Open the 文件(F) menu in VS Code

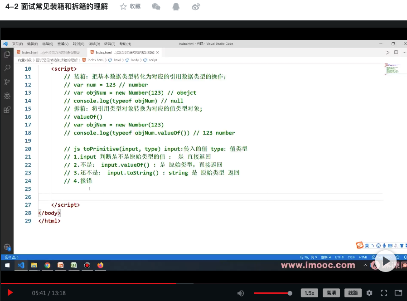click(x=17, y=44)
